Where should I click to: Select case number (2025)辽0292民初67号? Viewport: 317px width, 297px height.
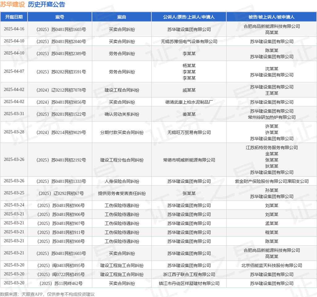61,194
